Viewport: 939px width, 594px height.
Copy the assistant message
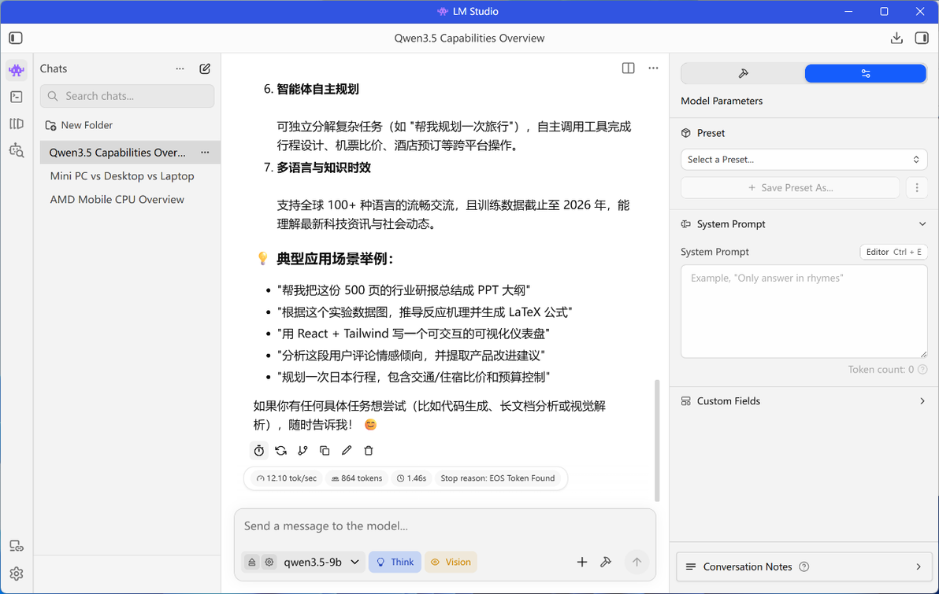[325, 451]
